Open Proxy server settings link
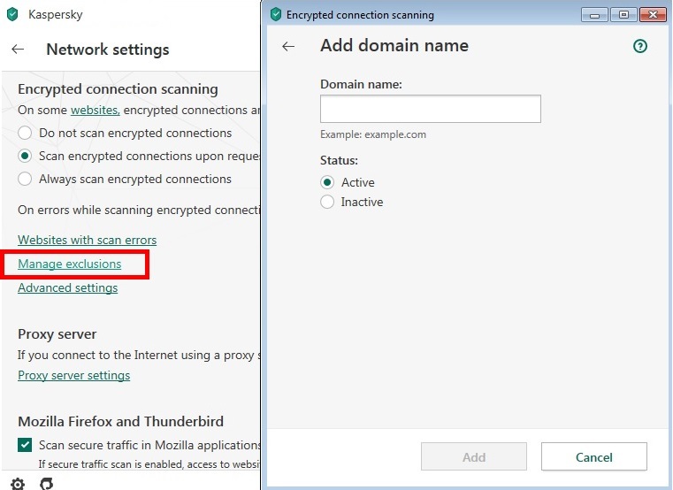The height and width of the screenshot is (490, 673). tap(73, 376)
